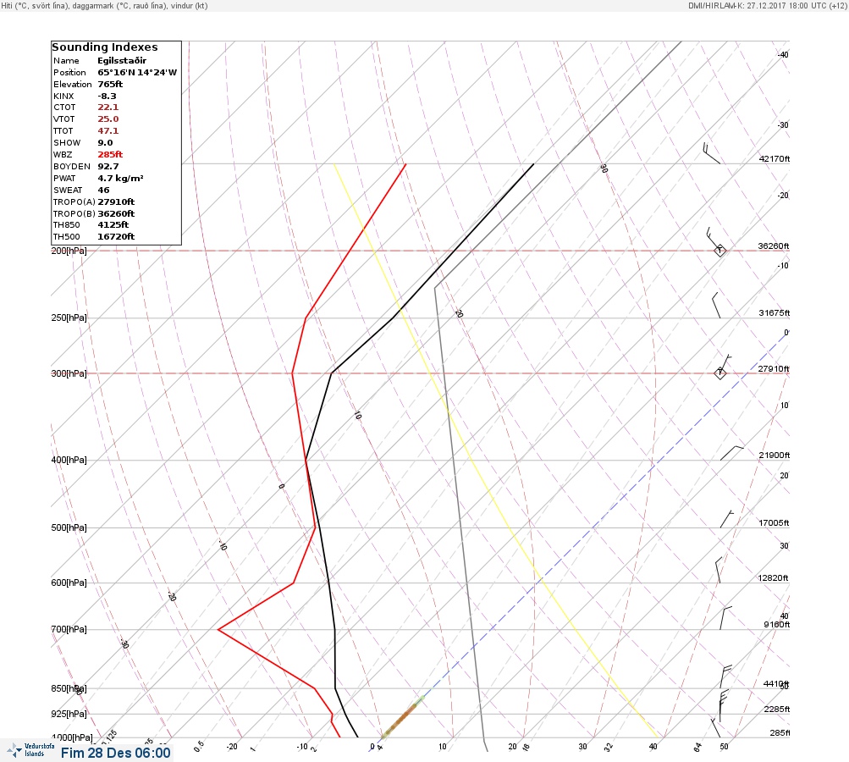The height and width of the screenshot is (762, 849).
Task: Click the "17005ft" height label
Action: coord(775,522)
